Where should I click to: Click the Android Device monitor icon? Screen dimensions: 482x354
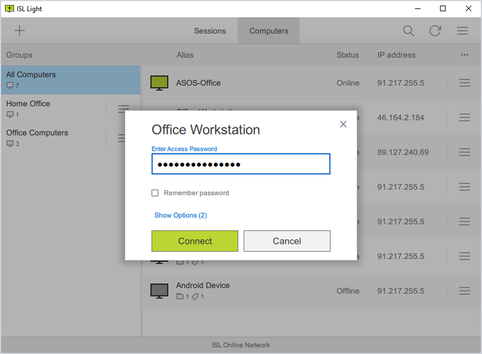(x=159, y=291)
